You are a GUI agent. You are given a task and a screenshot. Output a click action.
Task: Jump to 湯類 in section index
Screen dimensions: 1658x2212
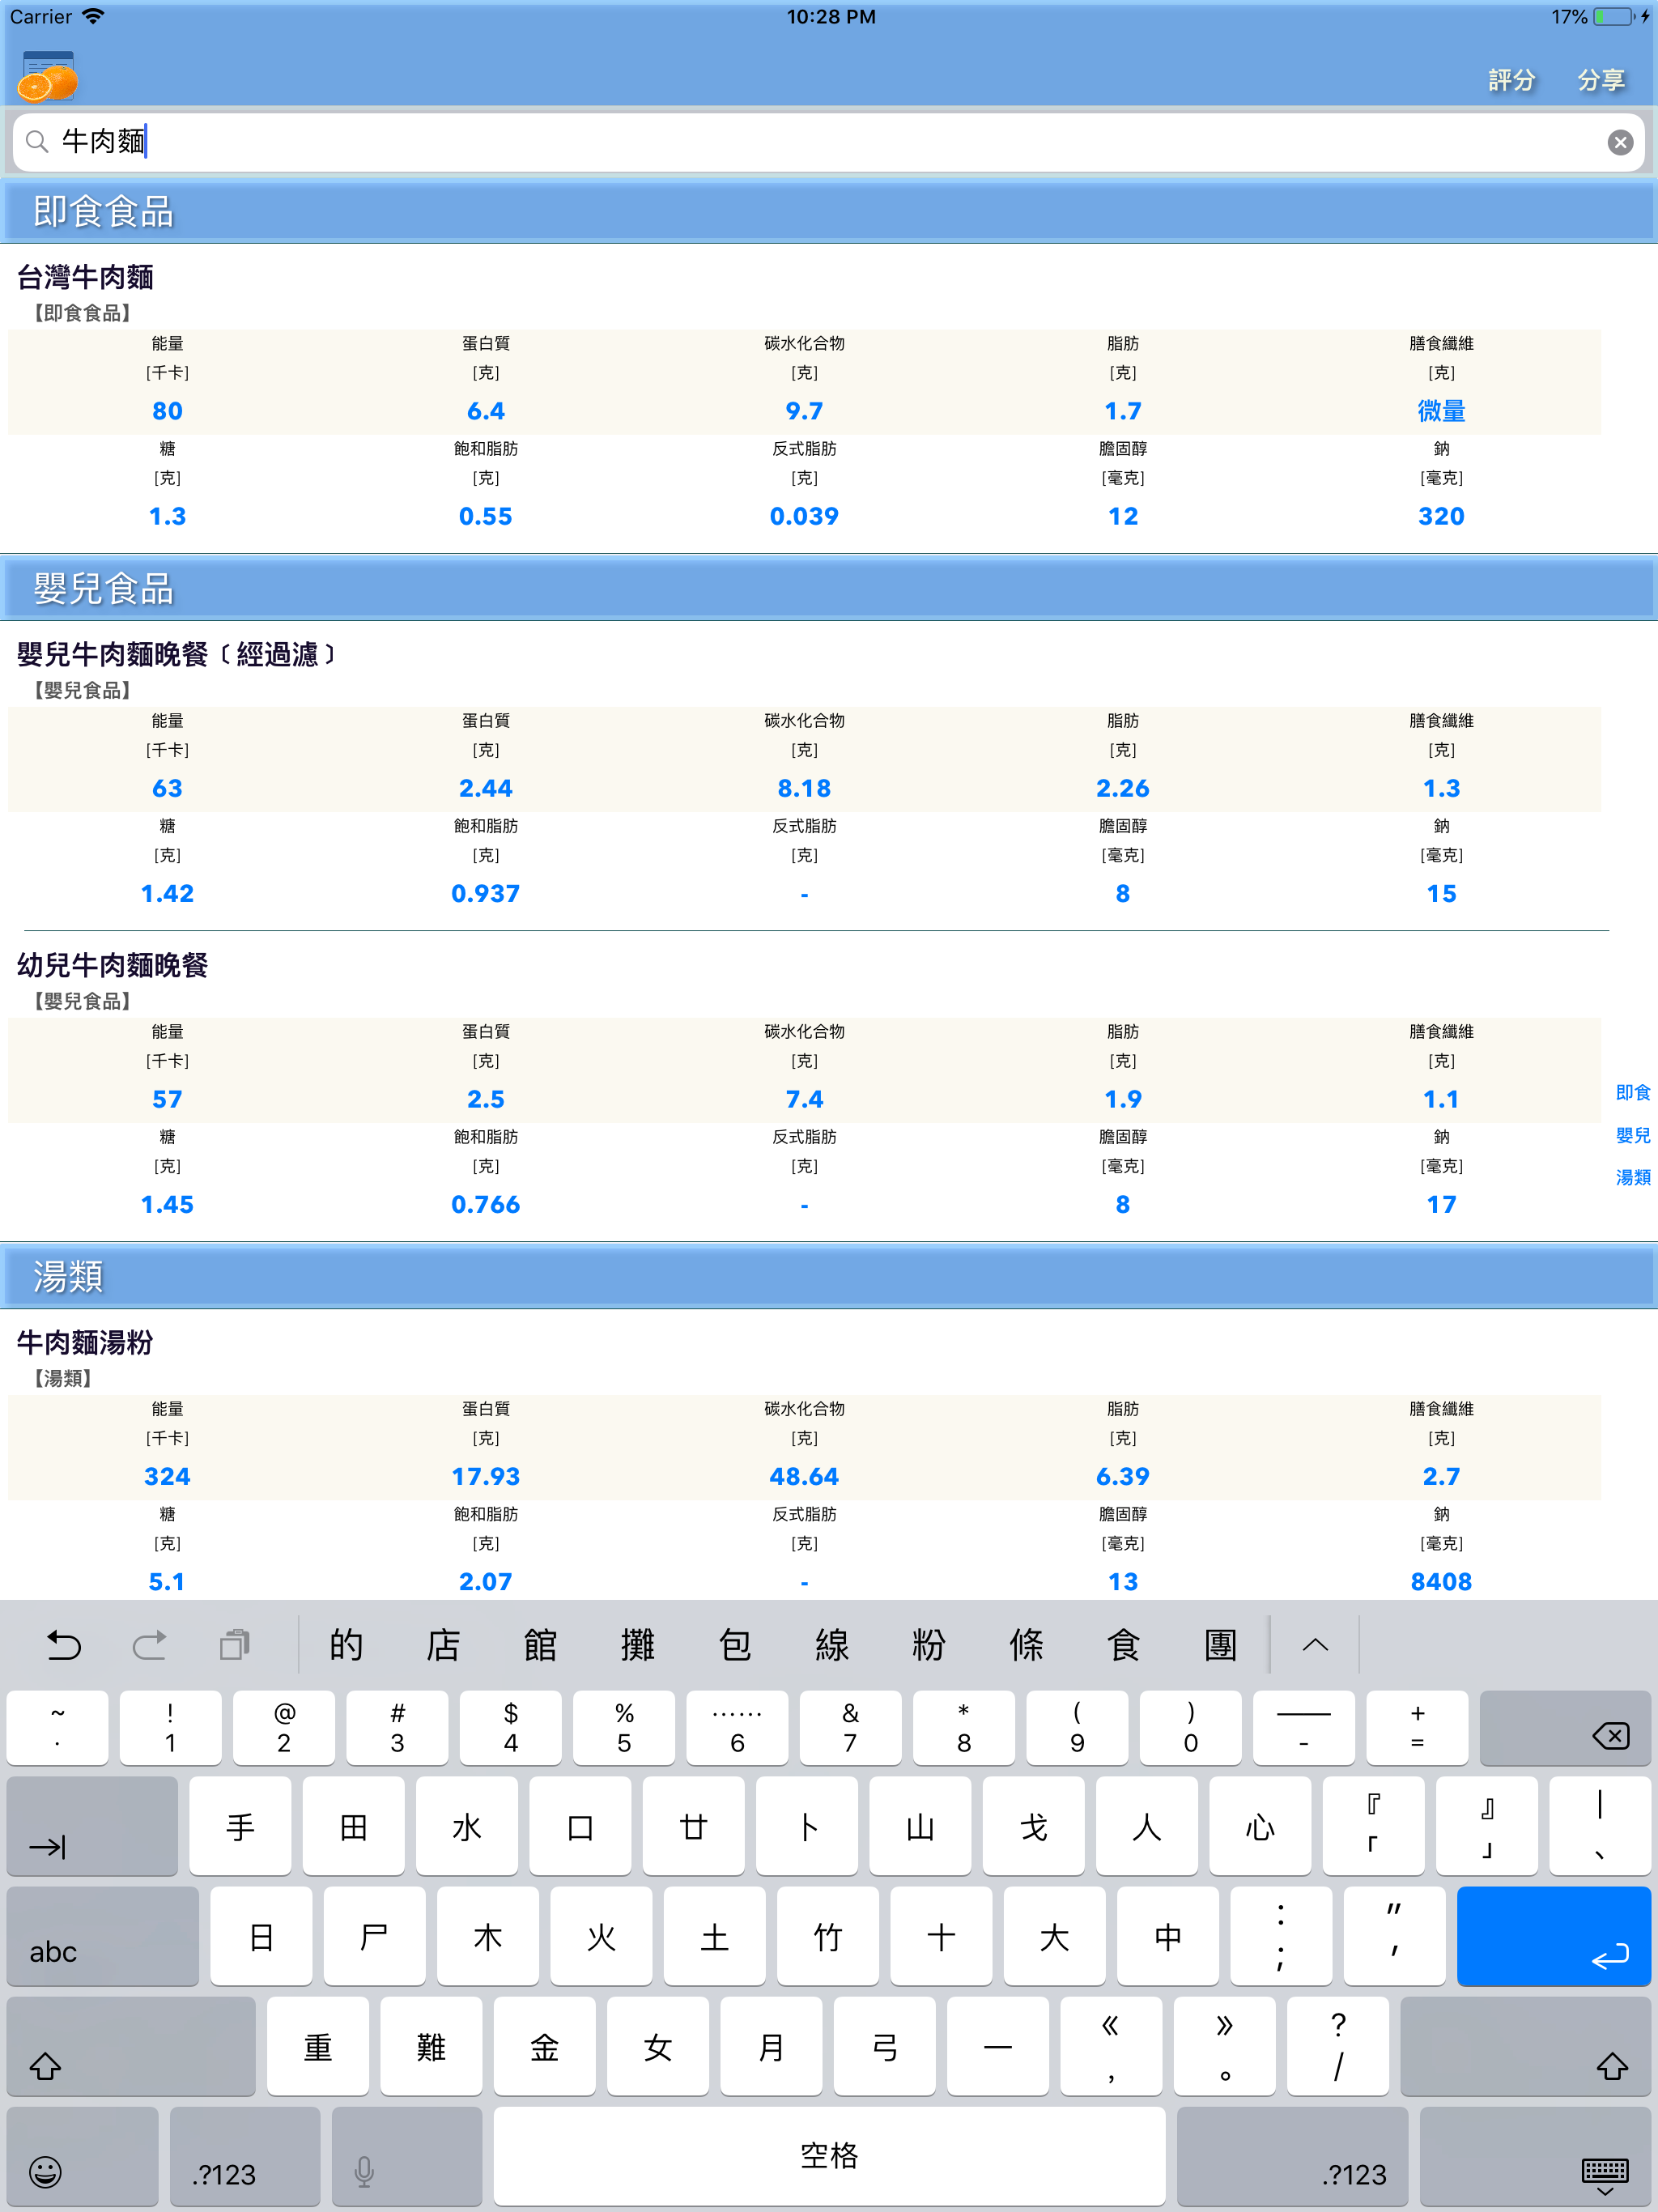(x=1632, y=1177)
